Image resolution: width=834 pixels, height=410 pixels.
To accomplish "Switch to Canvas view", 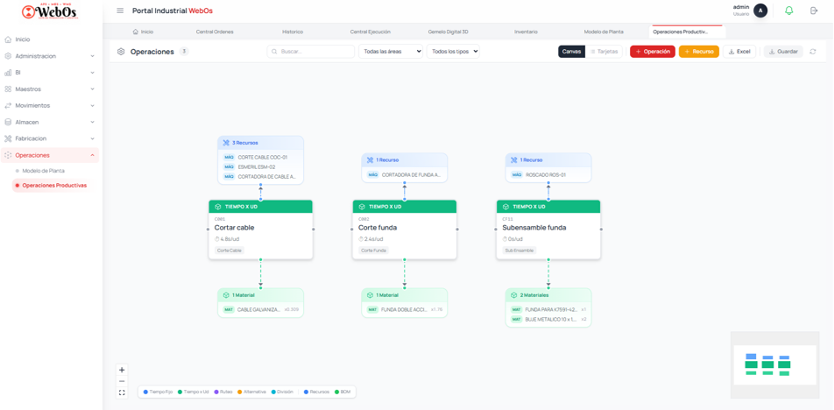I will pos(571,52).
